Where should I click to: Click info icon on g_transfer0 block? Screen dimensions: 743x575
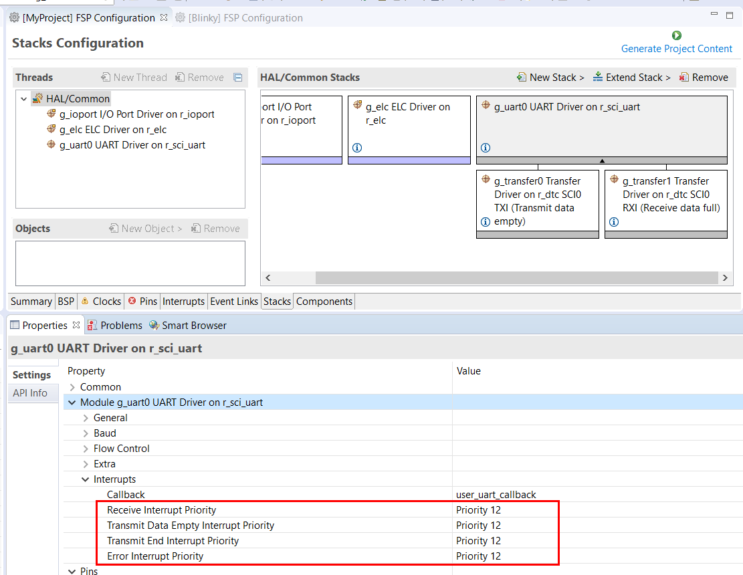click(x=486, y=222)
